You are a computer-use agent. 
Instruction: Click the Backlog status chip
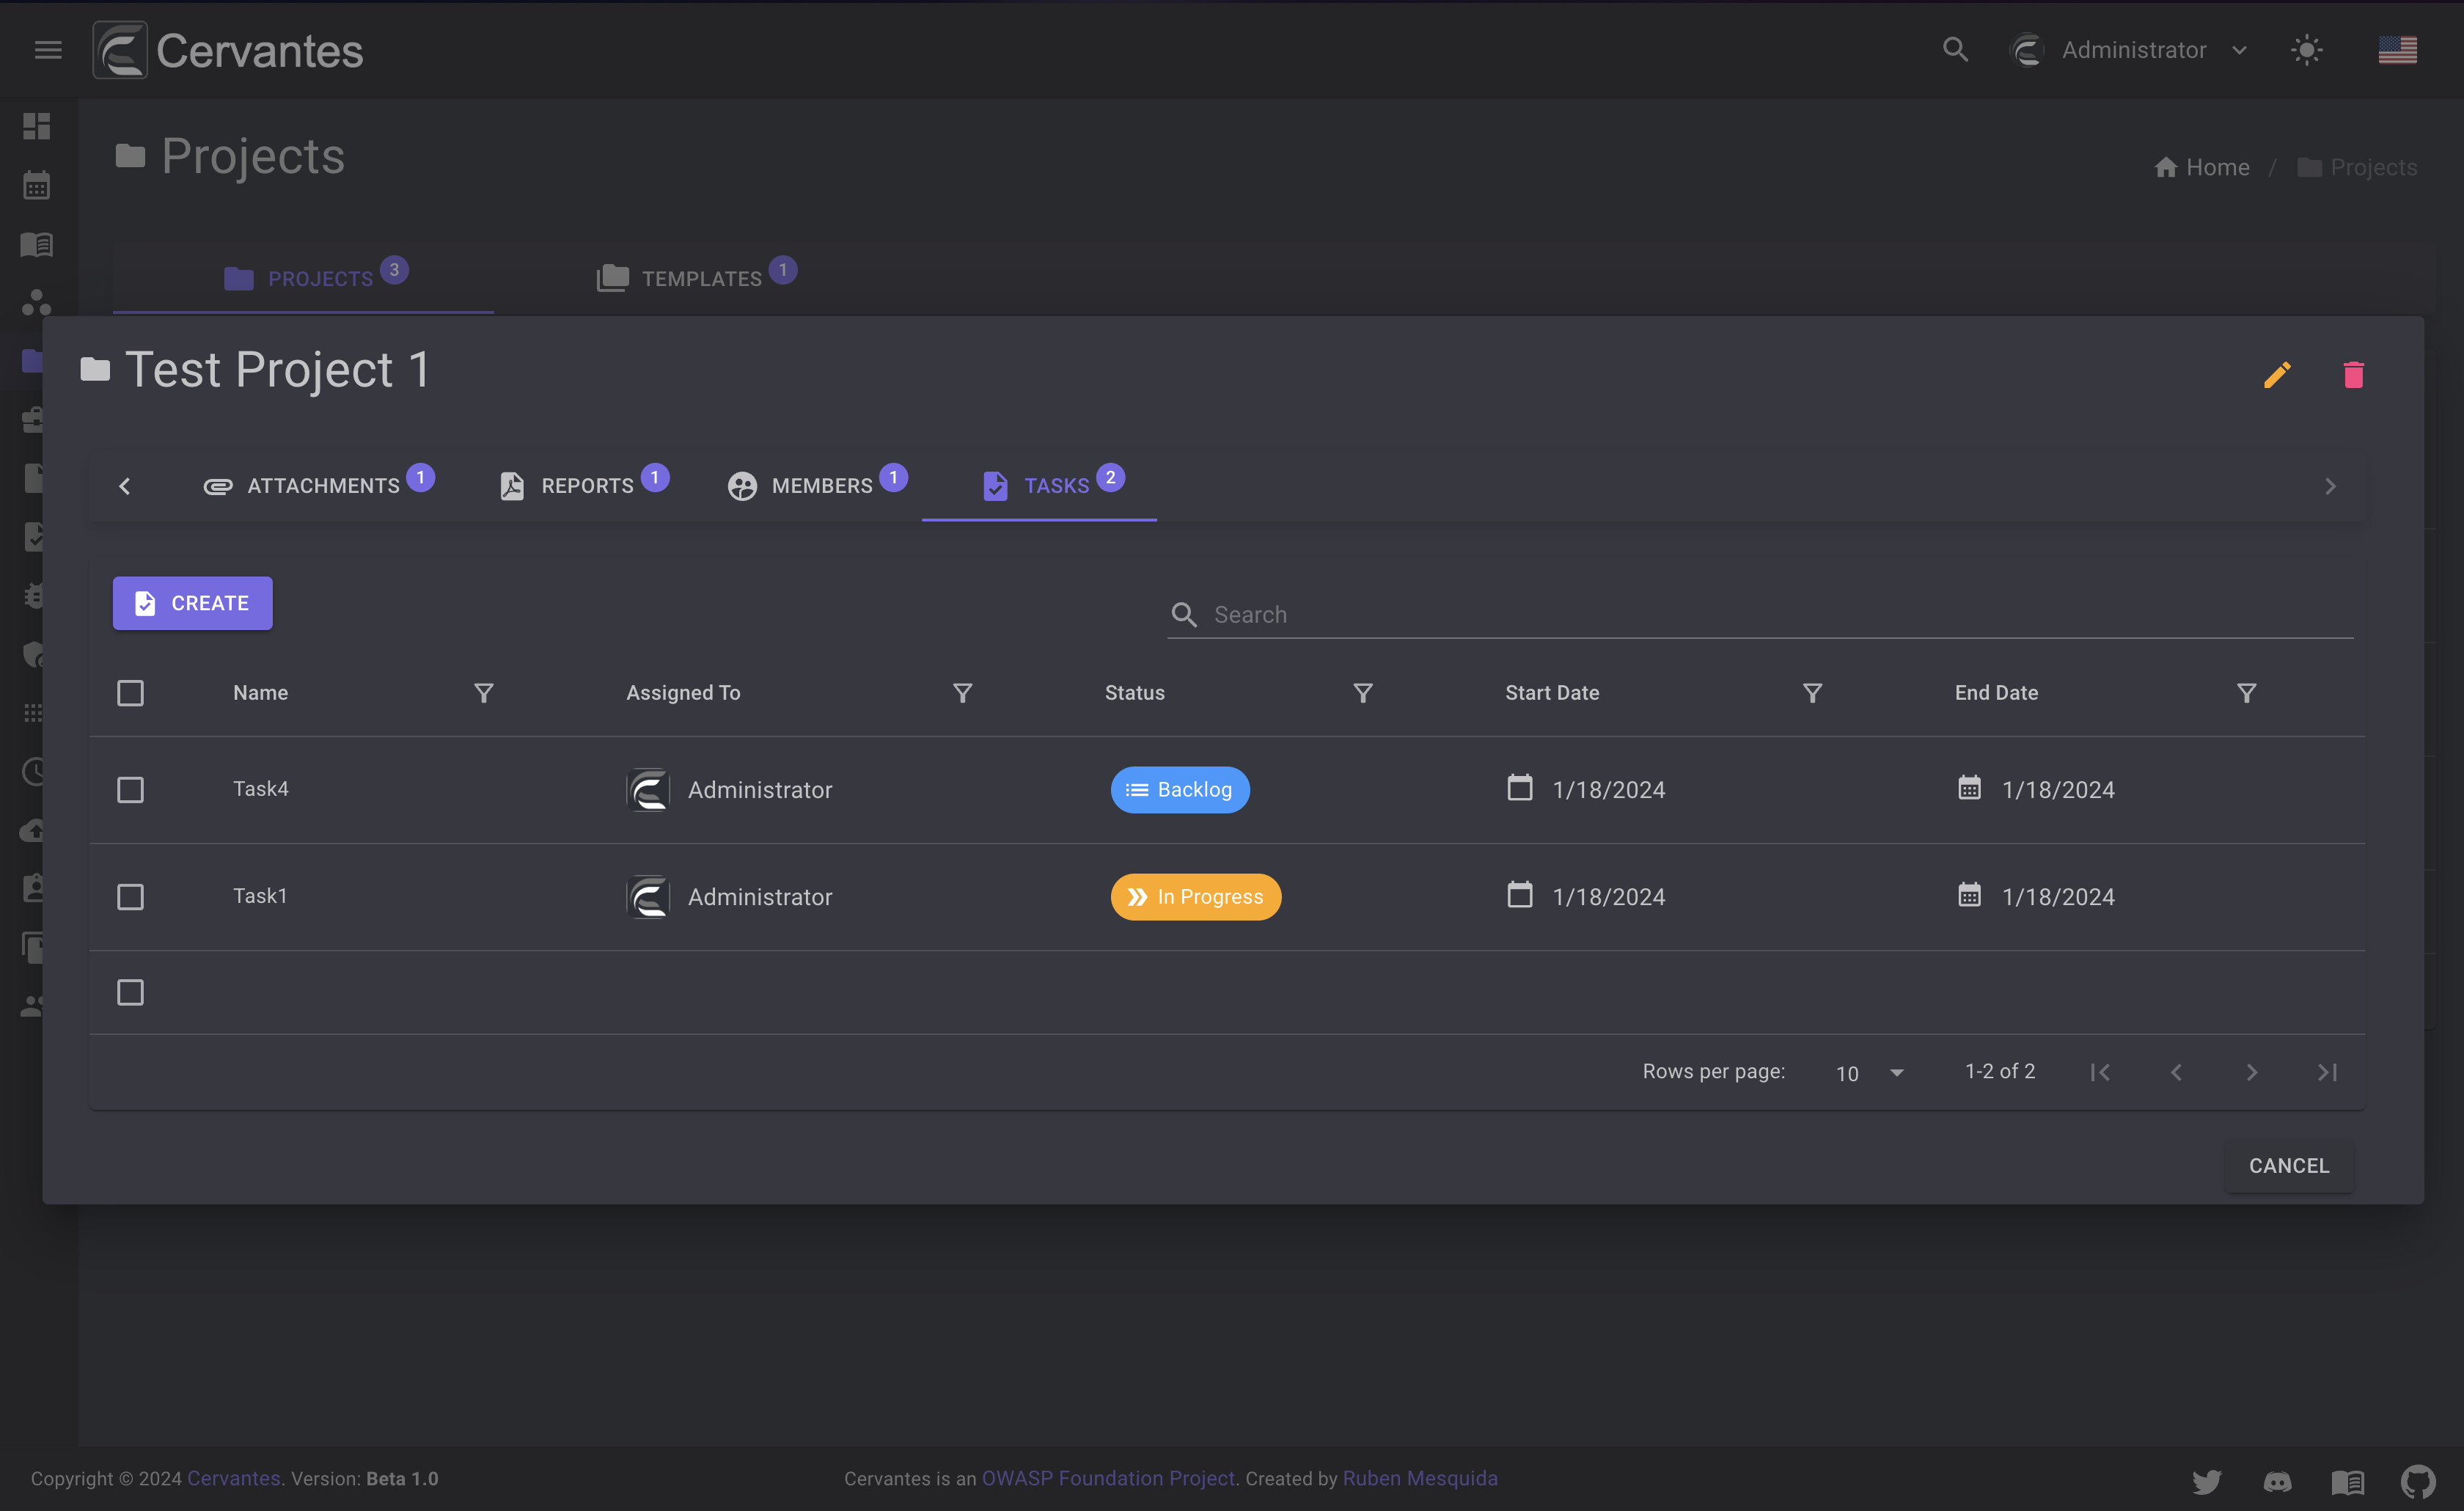[1180, 790]
